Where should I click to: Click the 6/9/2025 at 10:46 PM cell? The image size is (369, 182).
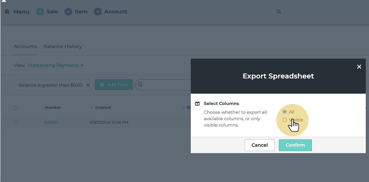click(109, 123)
